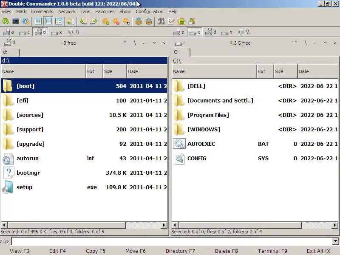Open the Multi-Rename tool icon
The height and width of the screenshot is (255, 340).
171,21
